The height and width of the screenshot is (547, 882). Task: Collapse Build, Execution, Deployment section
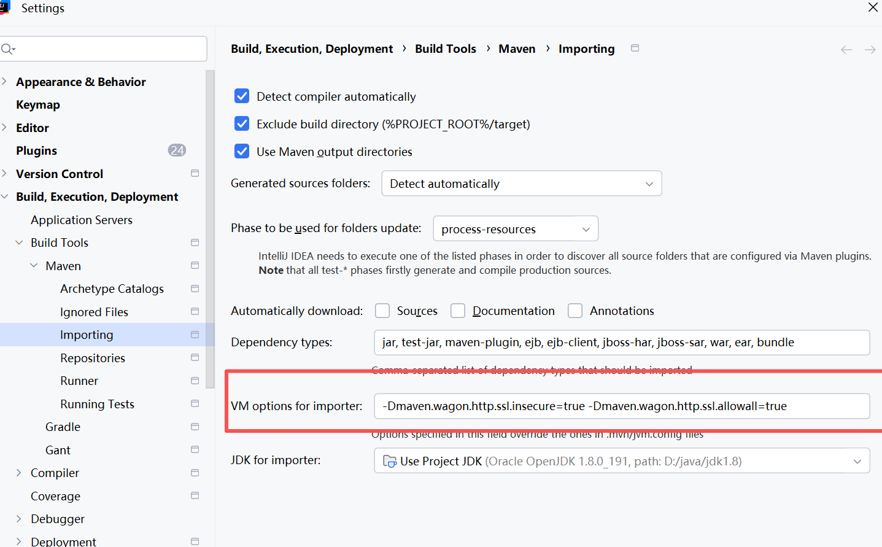(x=4, y=196)
